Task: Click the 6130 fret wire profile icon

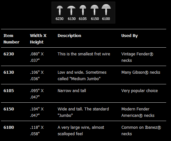Action: [71, 11]
